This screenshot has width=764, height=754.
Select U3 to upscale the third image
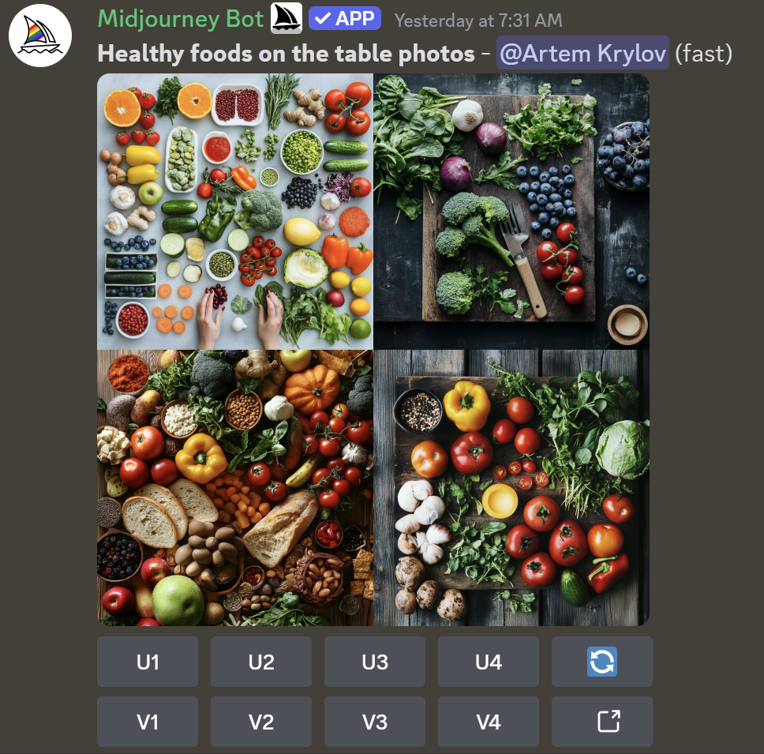(x=375, y=662)
